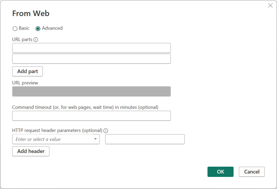The height and width of the screenshot is (189, 277).
Task: Select the grayed URL preview box
Action: coord(91,91)
